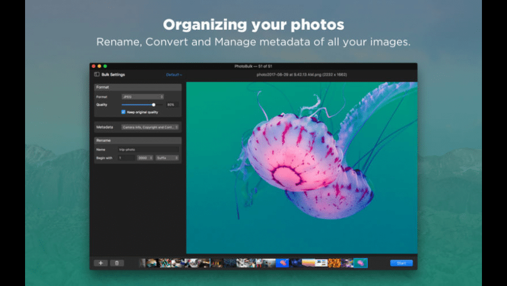Screen dimensions: 507x286
Task: Click the blue Start button
Action: [402, 263]
